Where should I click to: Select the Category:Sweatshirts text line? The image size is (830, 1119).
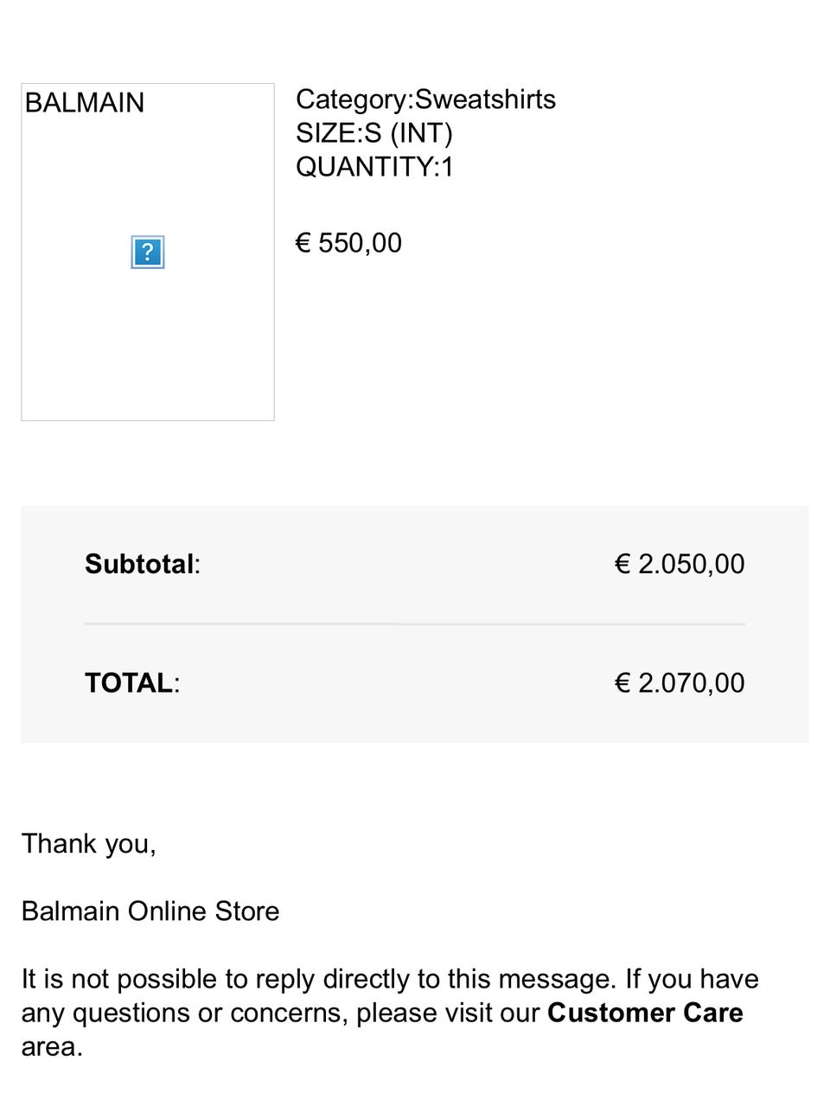coord(425,99)
